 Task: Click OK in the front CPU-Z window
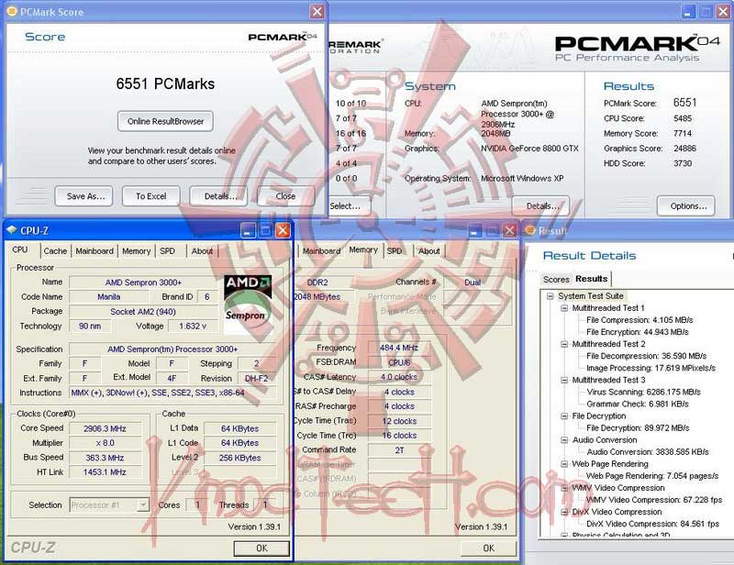[x=261, y=548]
